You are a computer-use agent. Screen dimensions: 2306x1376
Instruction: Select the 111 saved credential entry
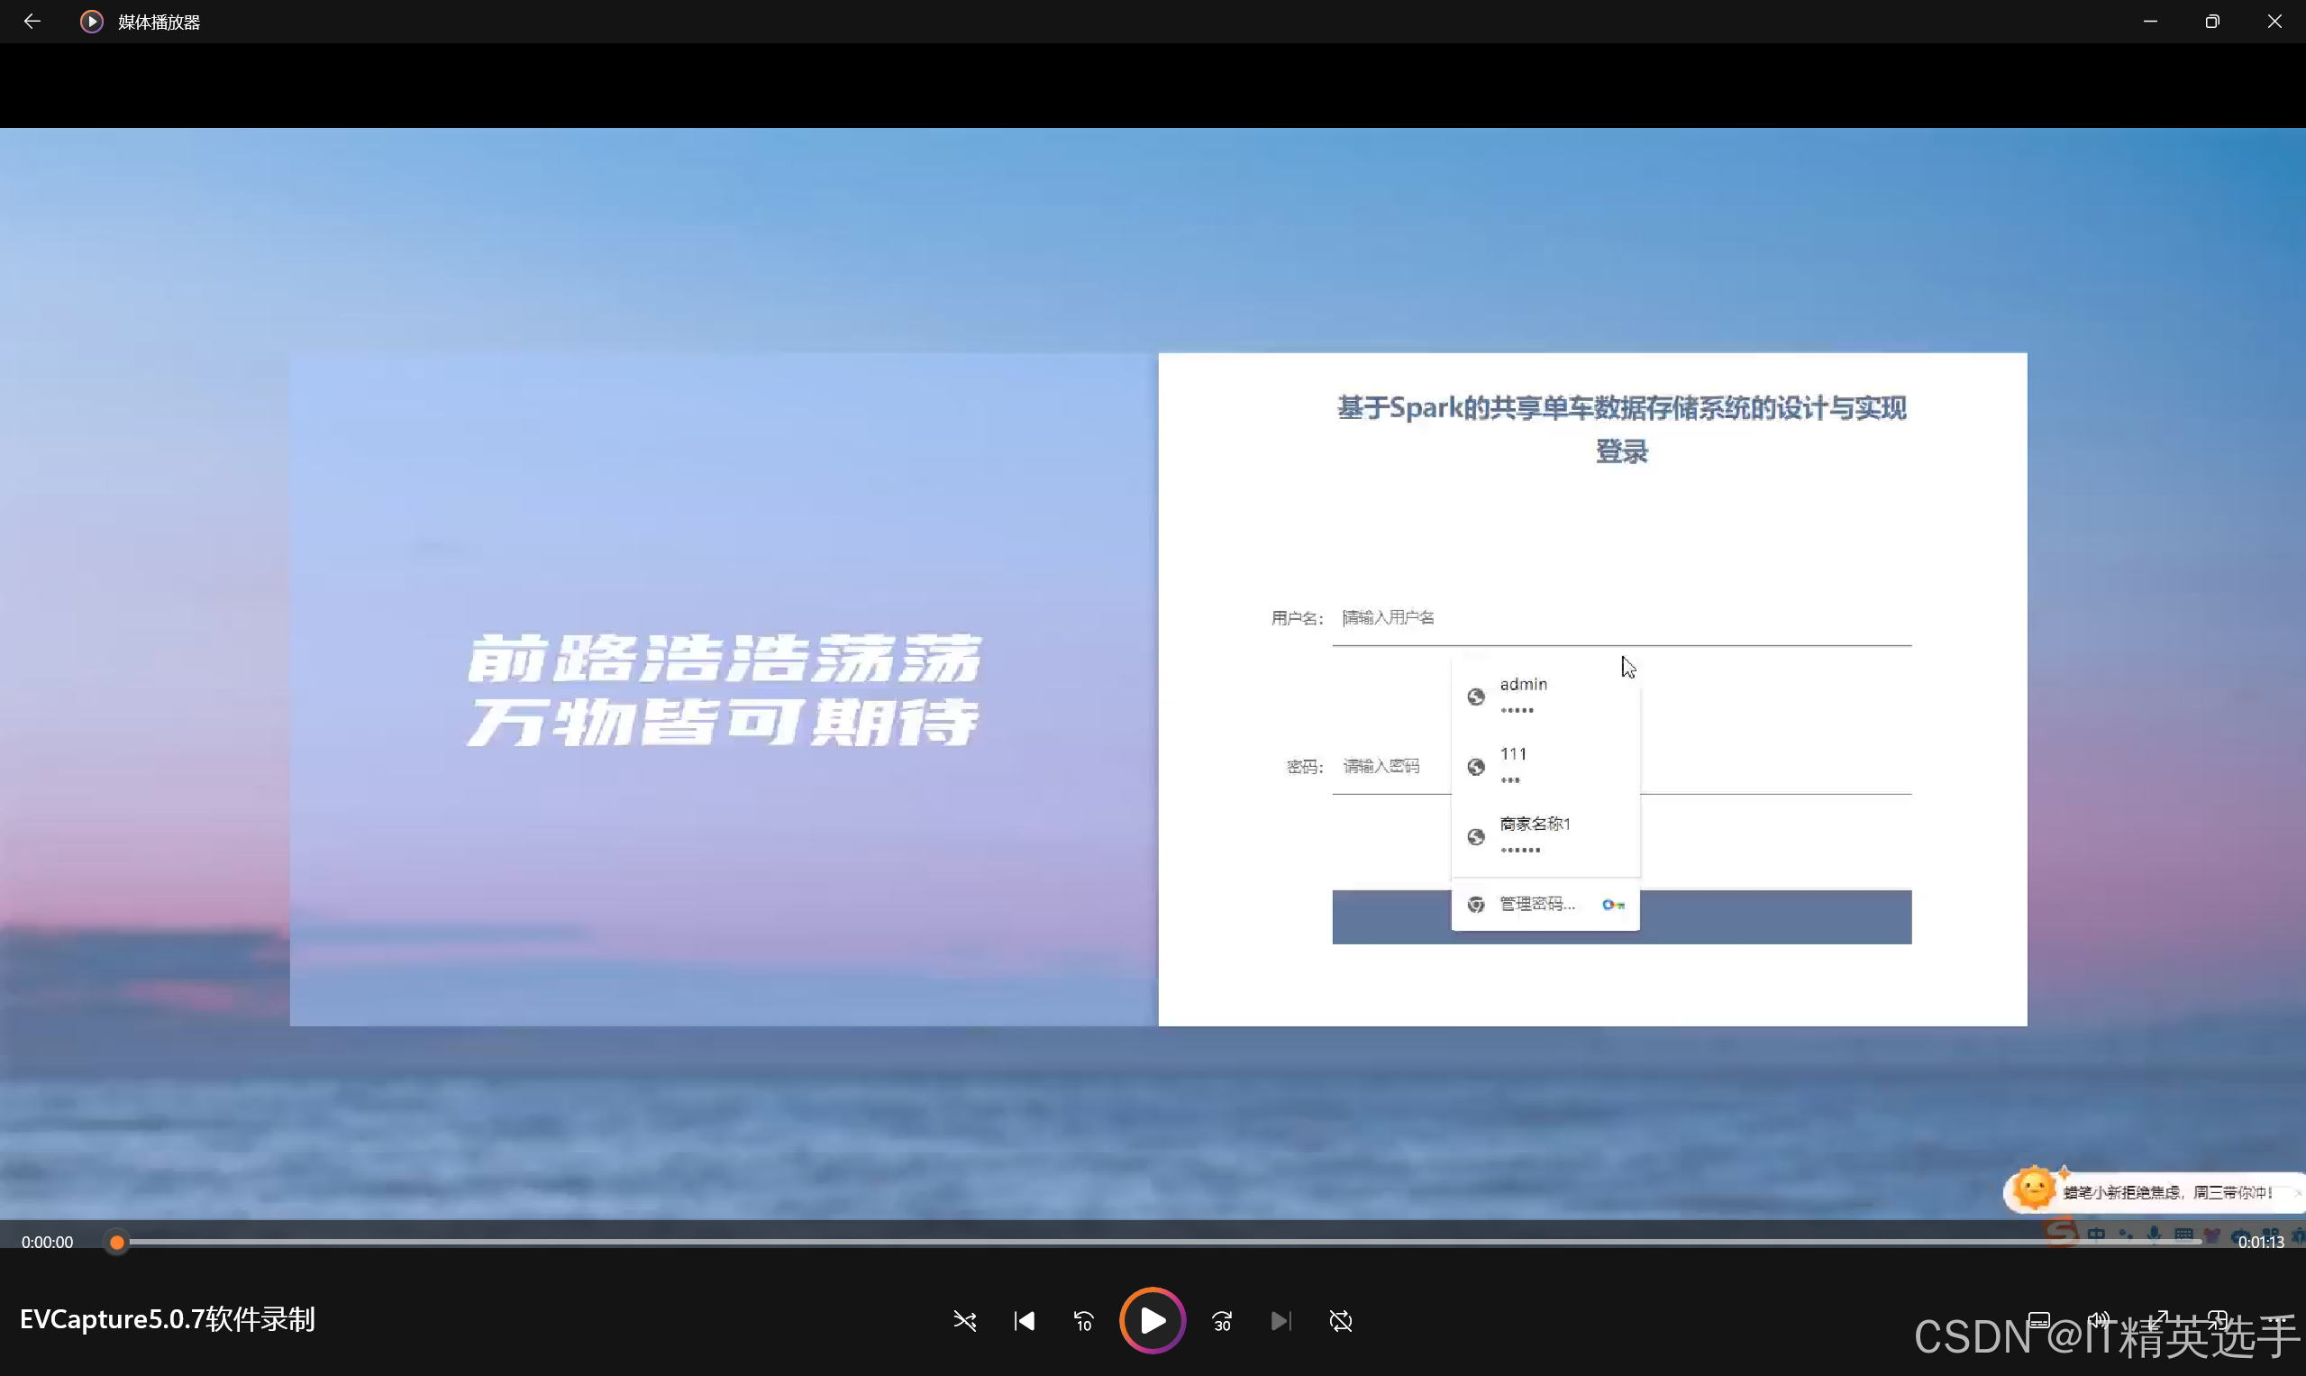tap(1545, 767)
